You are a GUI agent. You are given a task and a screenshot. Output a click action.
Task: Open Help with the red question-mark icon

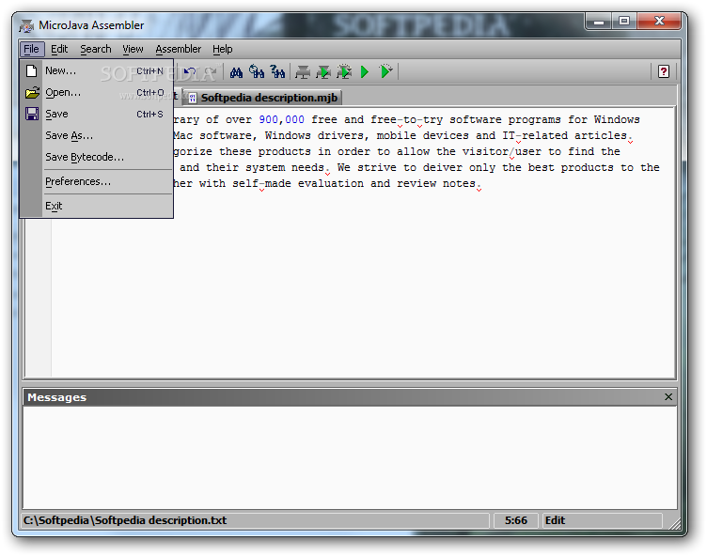[663, 71]
